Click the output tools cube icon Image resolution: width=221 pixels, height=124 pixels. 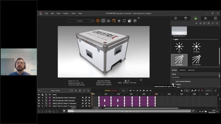tap(130, 21)
